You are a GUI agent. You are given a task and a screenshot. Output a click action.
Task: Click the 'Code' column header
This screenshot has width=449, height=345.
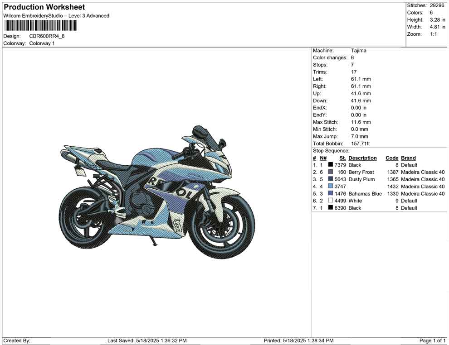coord(392,158)
